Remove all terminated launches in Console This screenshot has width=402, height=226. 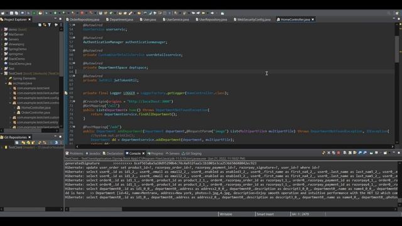334,153
